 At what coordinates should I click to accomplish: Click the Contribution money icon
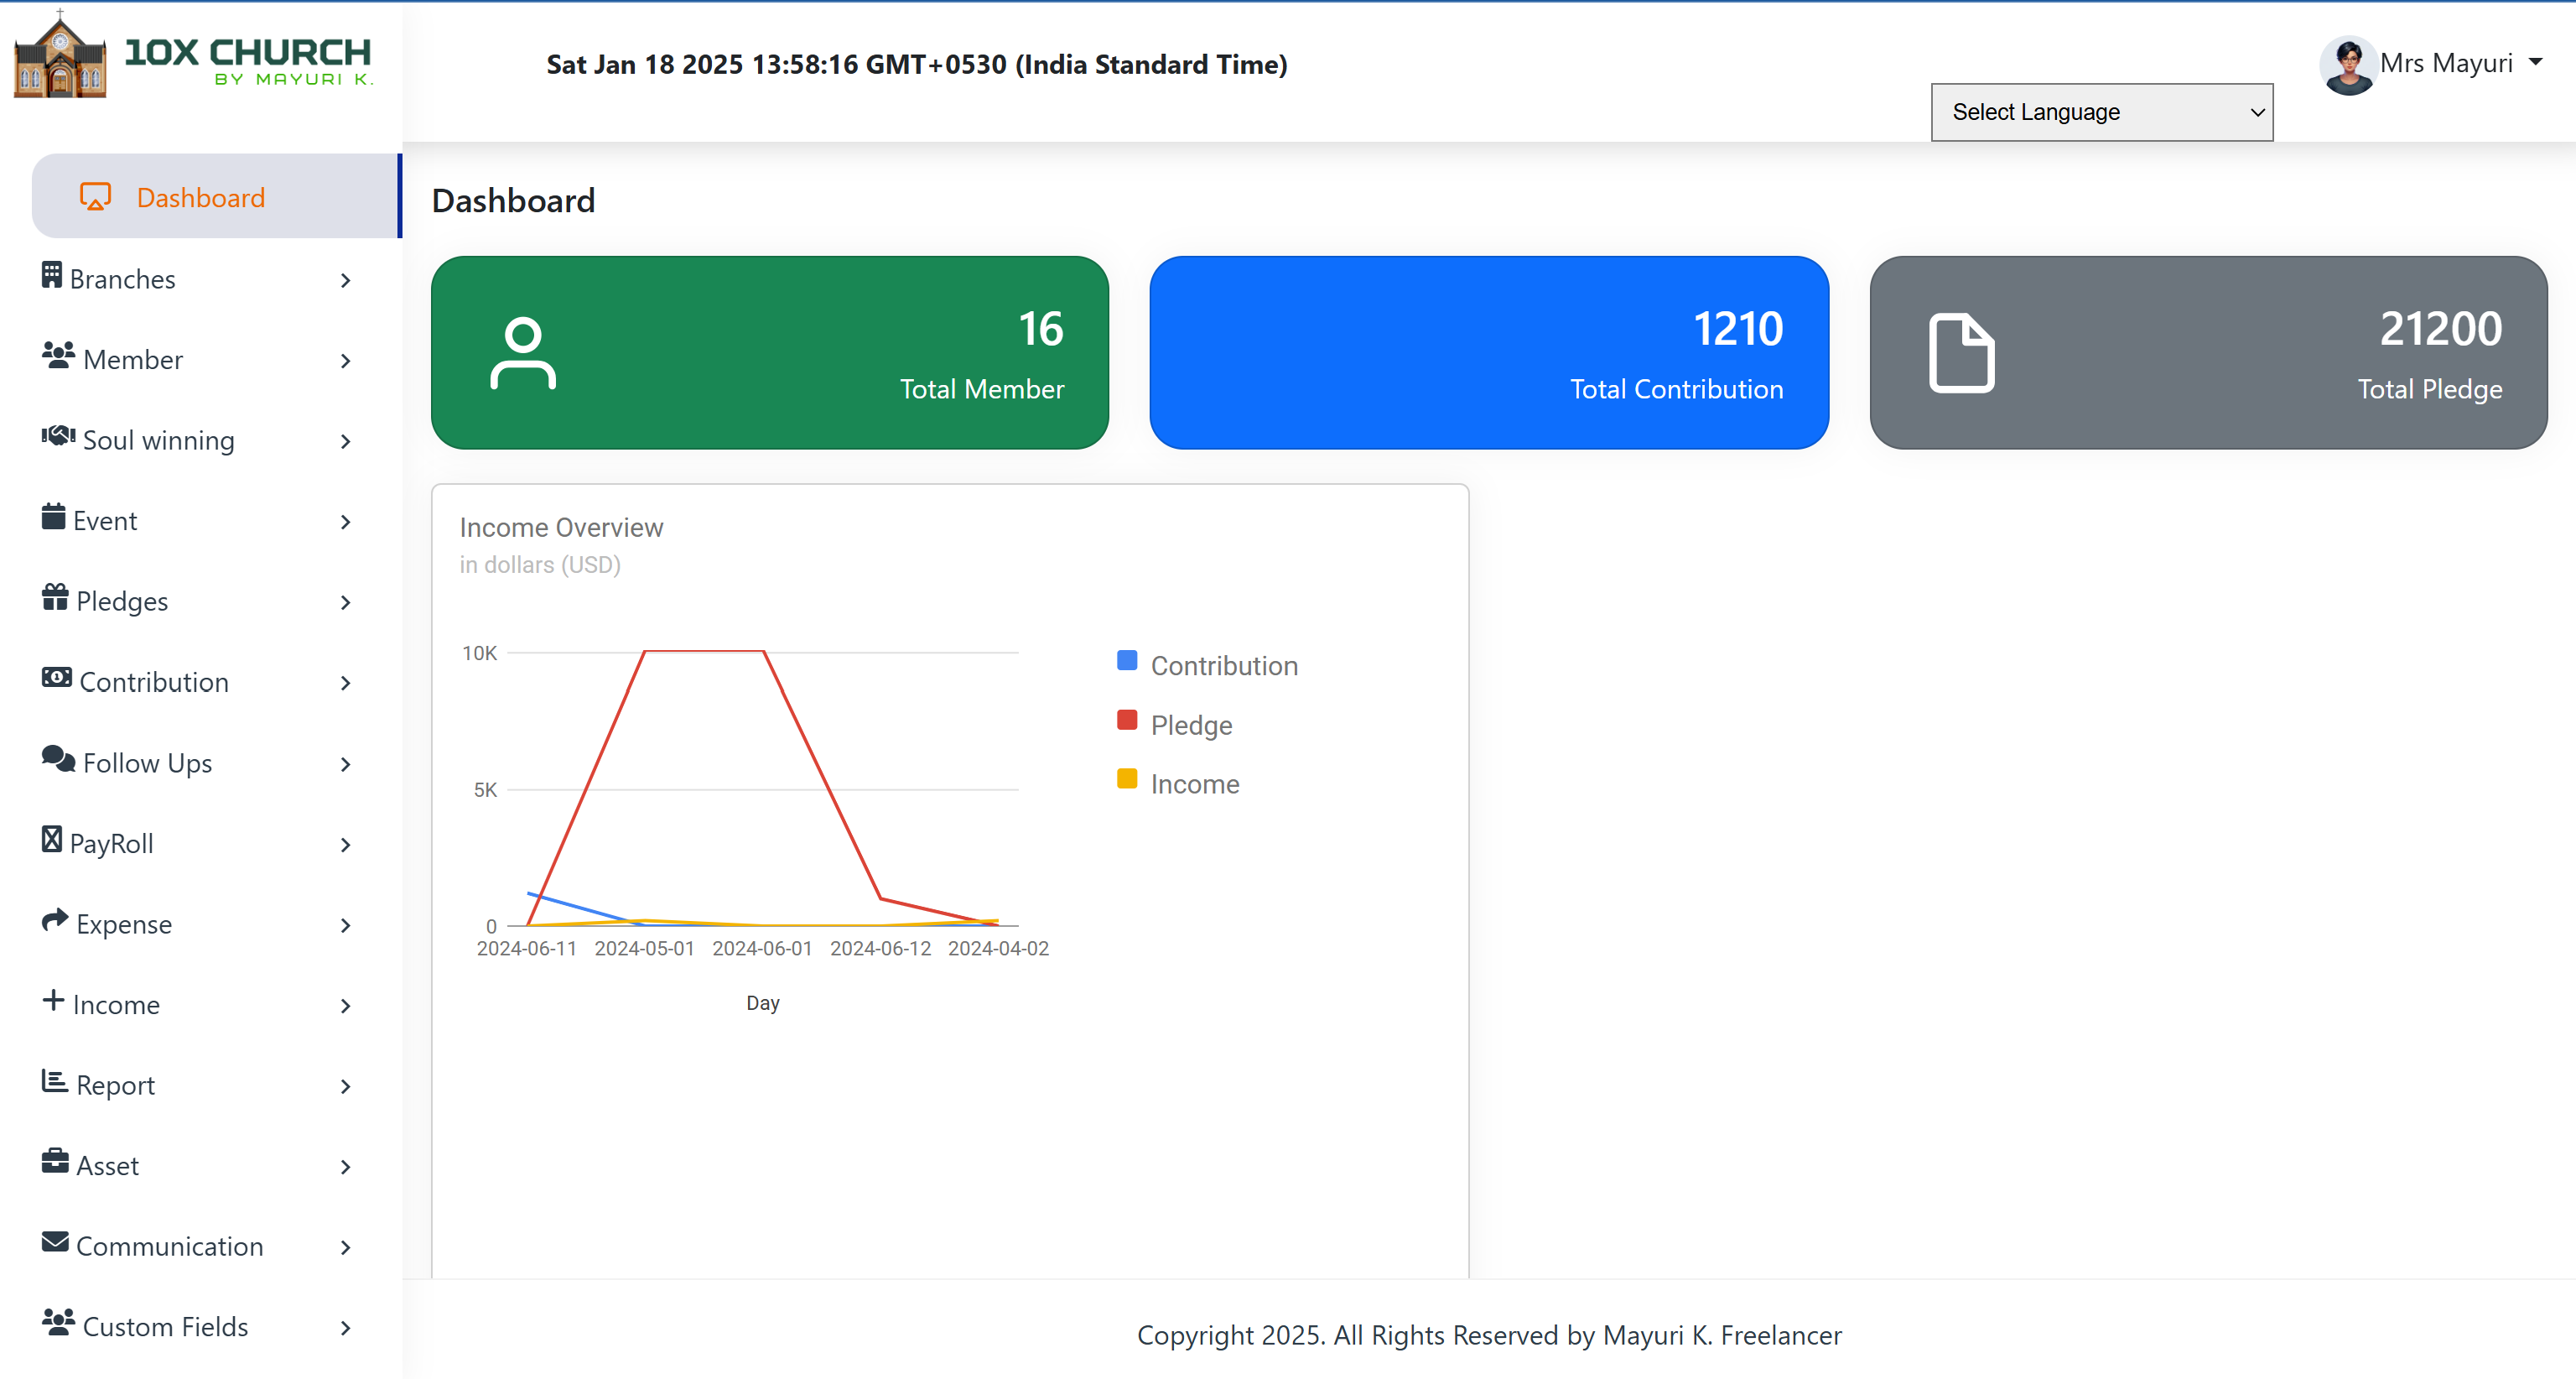point(56,678)
